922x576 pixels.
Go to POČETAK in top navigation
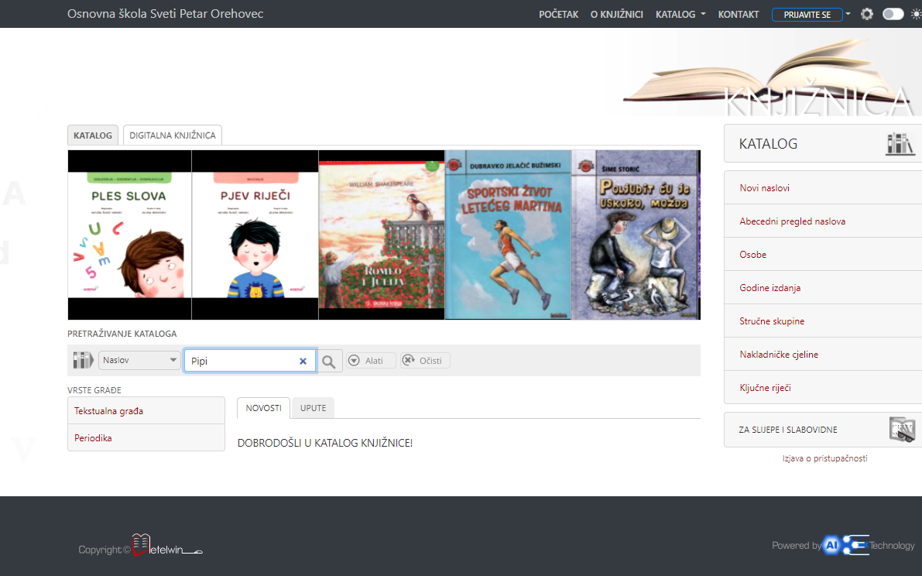click(559, 14)
